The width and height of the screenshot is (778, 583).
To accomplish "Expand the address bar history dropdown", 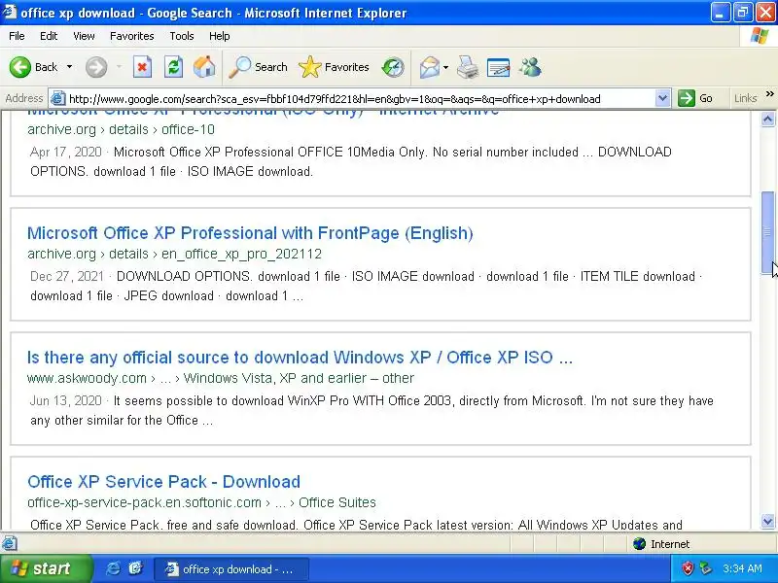I will click(662, 98).
